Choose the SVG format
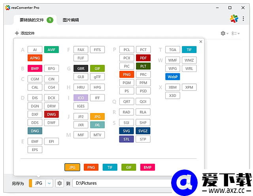Screen dimensions: 253x196 pyautogui.click(x=126, y=131)
